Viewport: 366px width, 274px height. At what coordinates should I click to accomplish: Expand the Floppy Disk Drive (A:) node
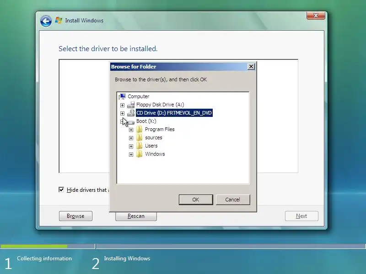tap(122, 105)
